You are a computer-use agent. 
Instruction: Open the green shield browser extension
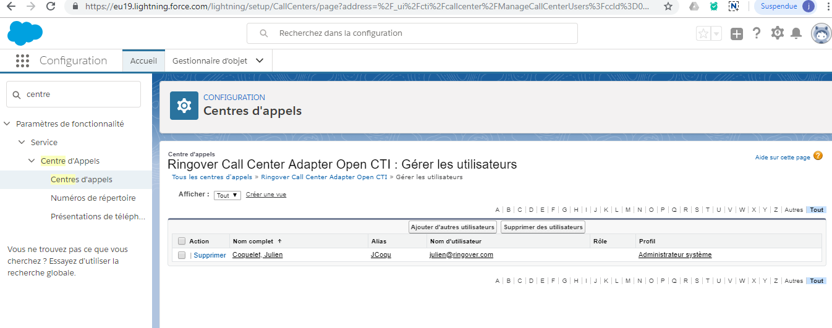pos(714,7)
